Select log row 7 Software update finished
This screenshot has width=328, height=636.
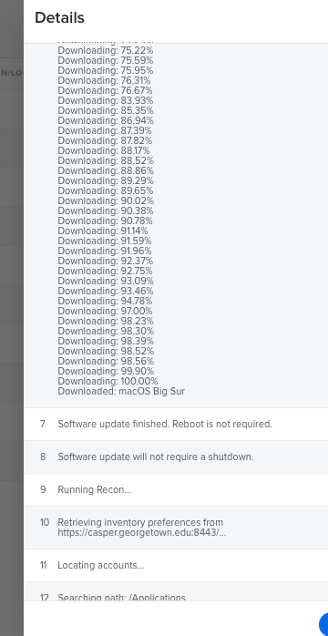pyautogui.click(x=176, y=424)
